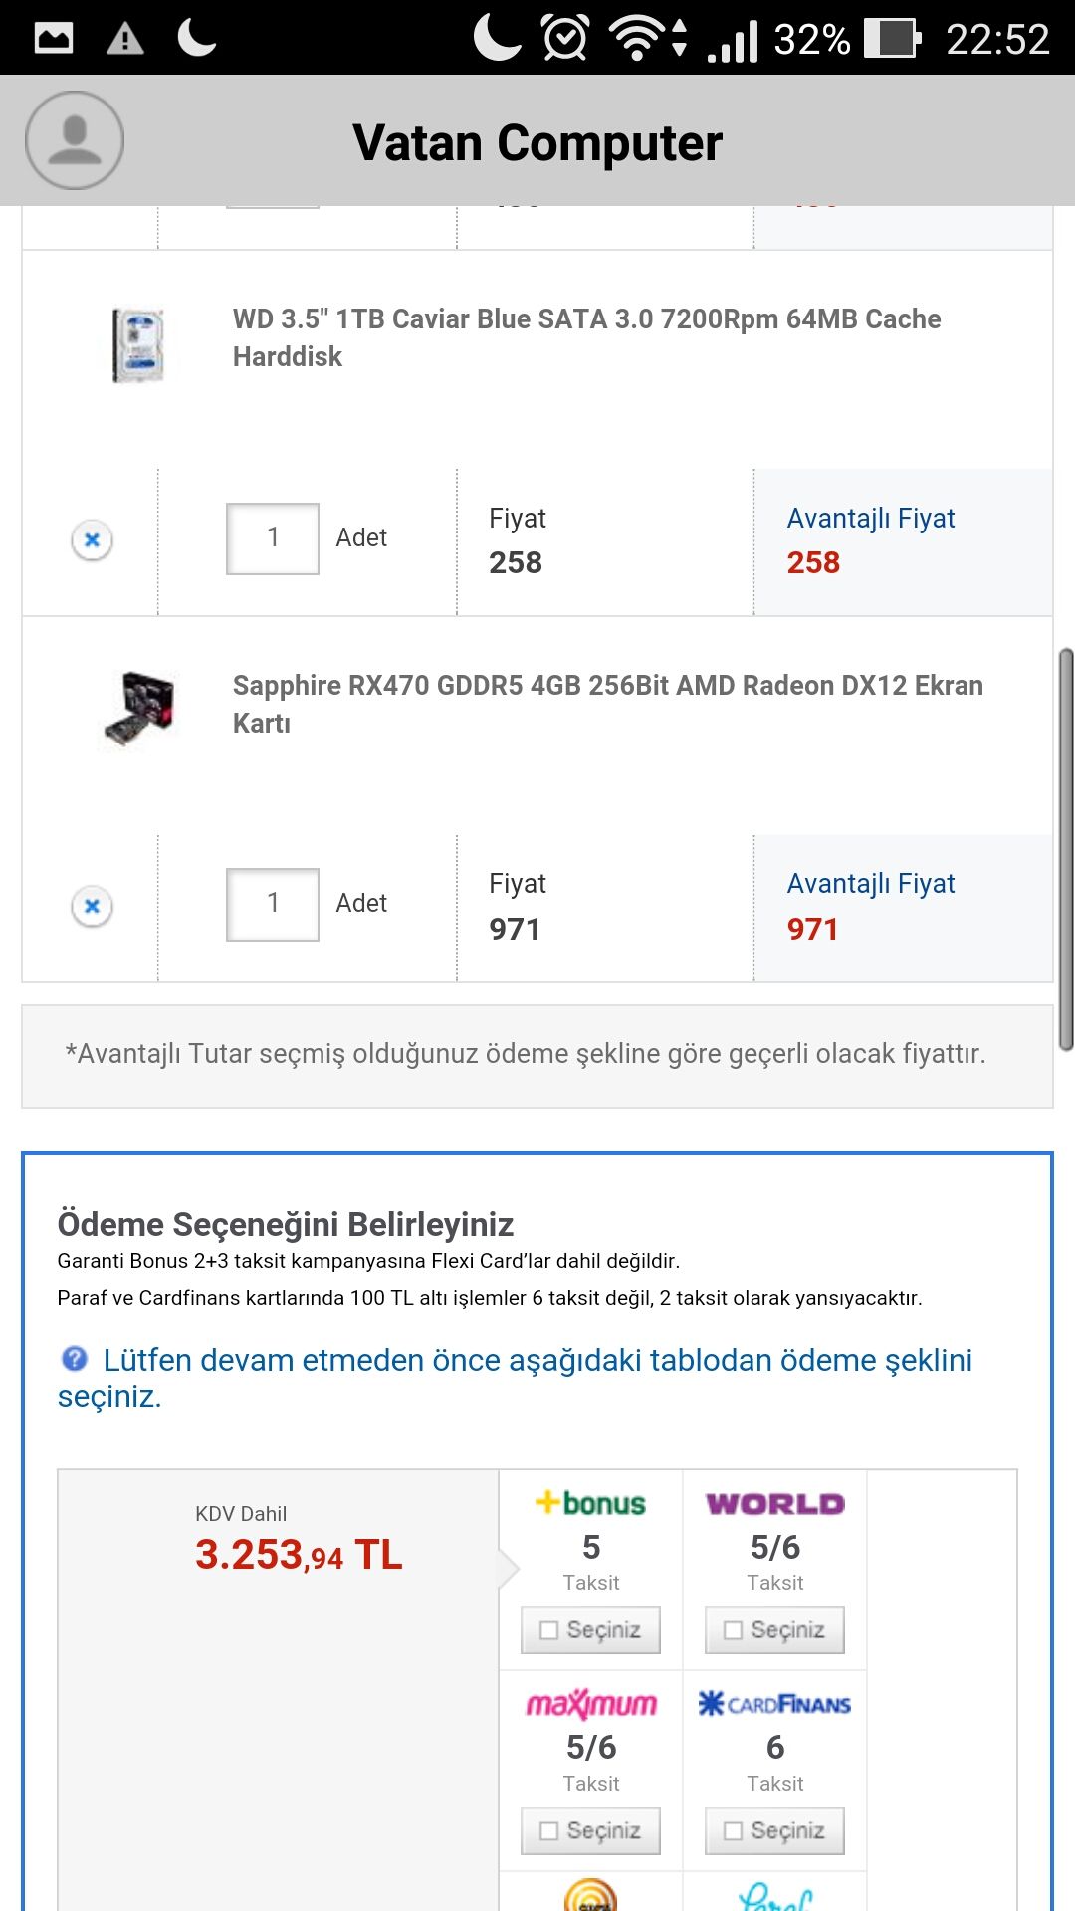Click the blue question mark help icon

[x=75, y=1359]
